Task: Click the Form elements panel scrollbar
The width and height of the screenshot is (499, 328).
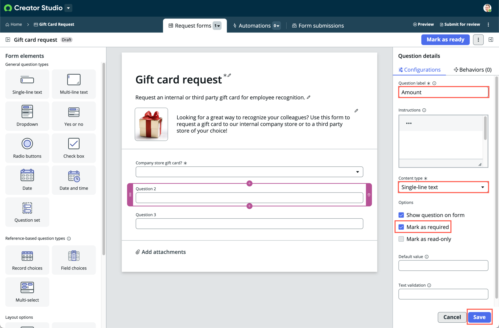Action: pyautogui.click(x=104, y=159)
